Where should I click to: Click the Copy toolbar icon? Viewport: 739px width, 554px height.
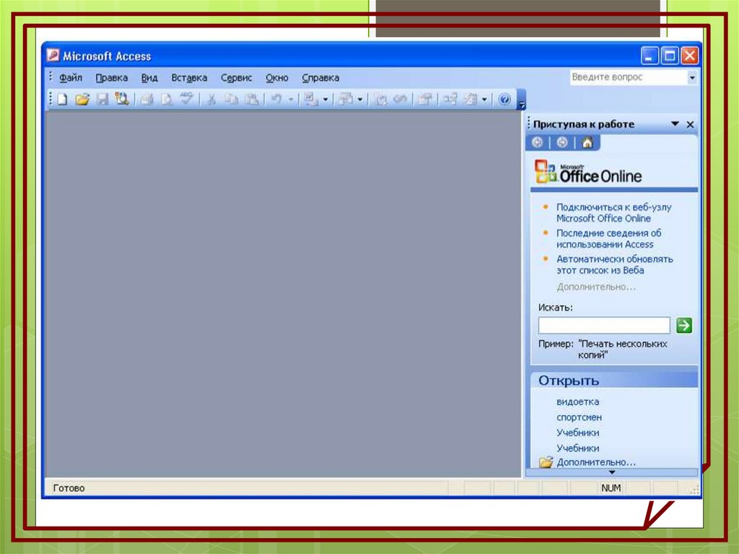[232, 99]
